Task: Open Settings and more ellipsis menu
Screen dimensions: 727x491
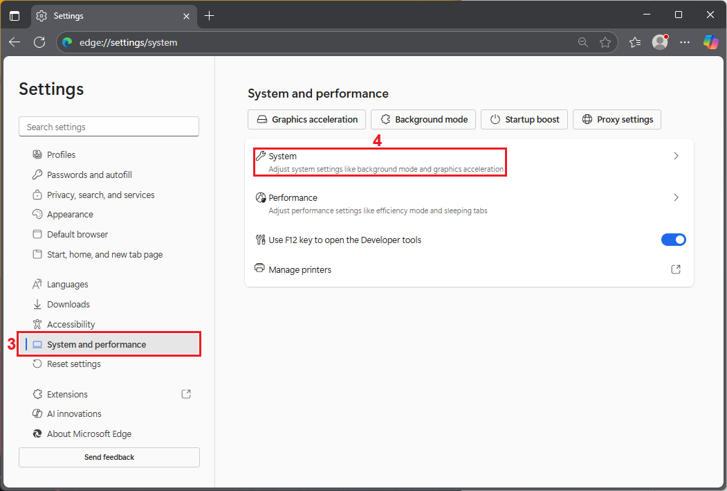Action: click(685, 42)
